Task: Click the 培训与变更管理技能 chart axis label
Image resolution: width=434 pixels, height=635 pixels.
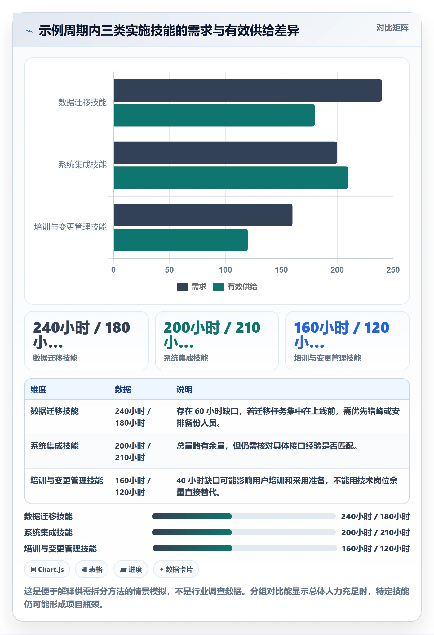Action: (x=70, y=227)
